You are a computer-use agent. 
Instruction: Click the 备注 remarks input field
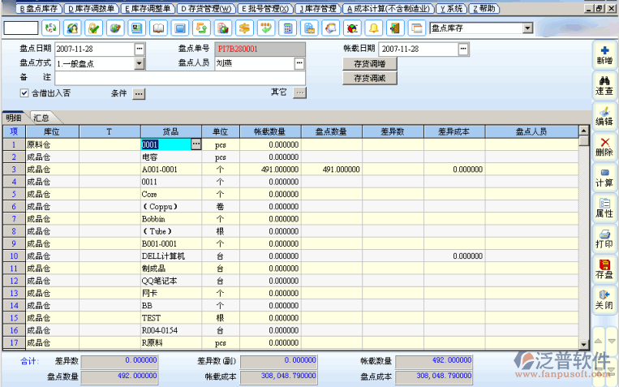179,78
